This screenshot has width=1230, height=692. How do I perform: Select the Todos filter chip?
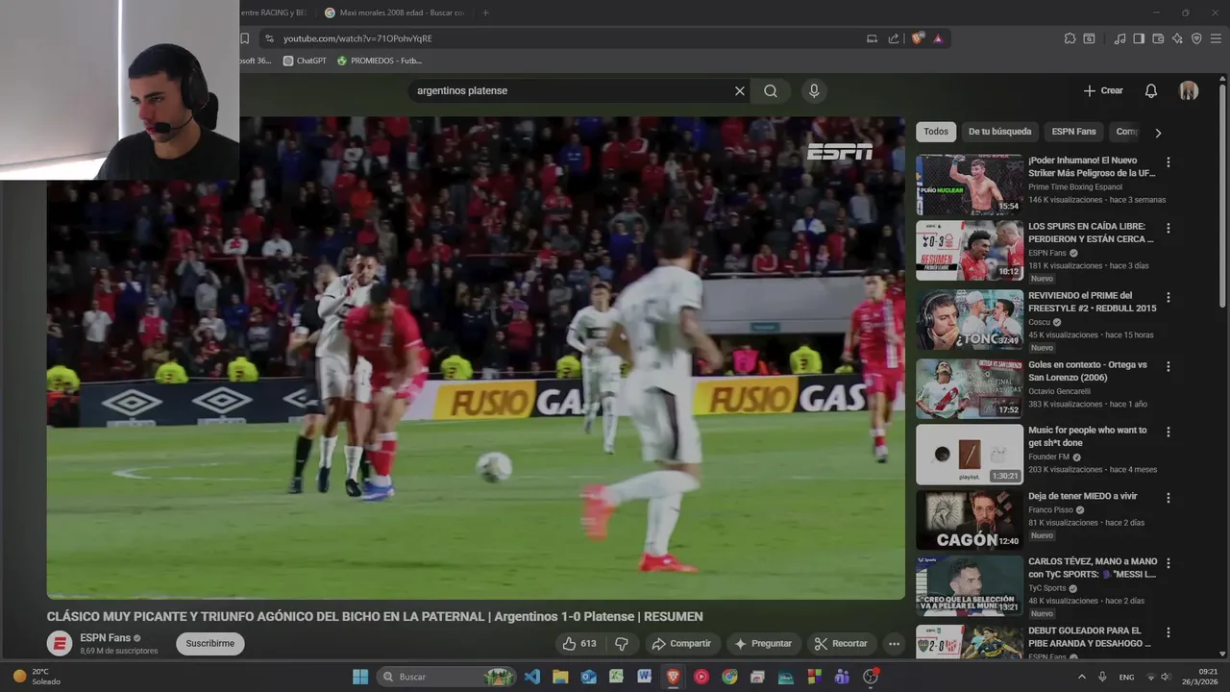pyautogui.click(x=936, y=132)
